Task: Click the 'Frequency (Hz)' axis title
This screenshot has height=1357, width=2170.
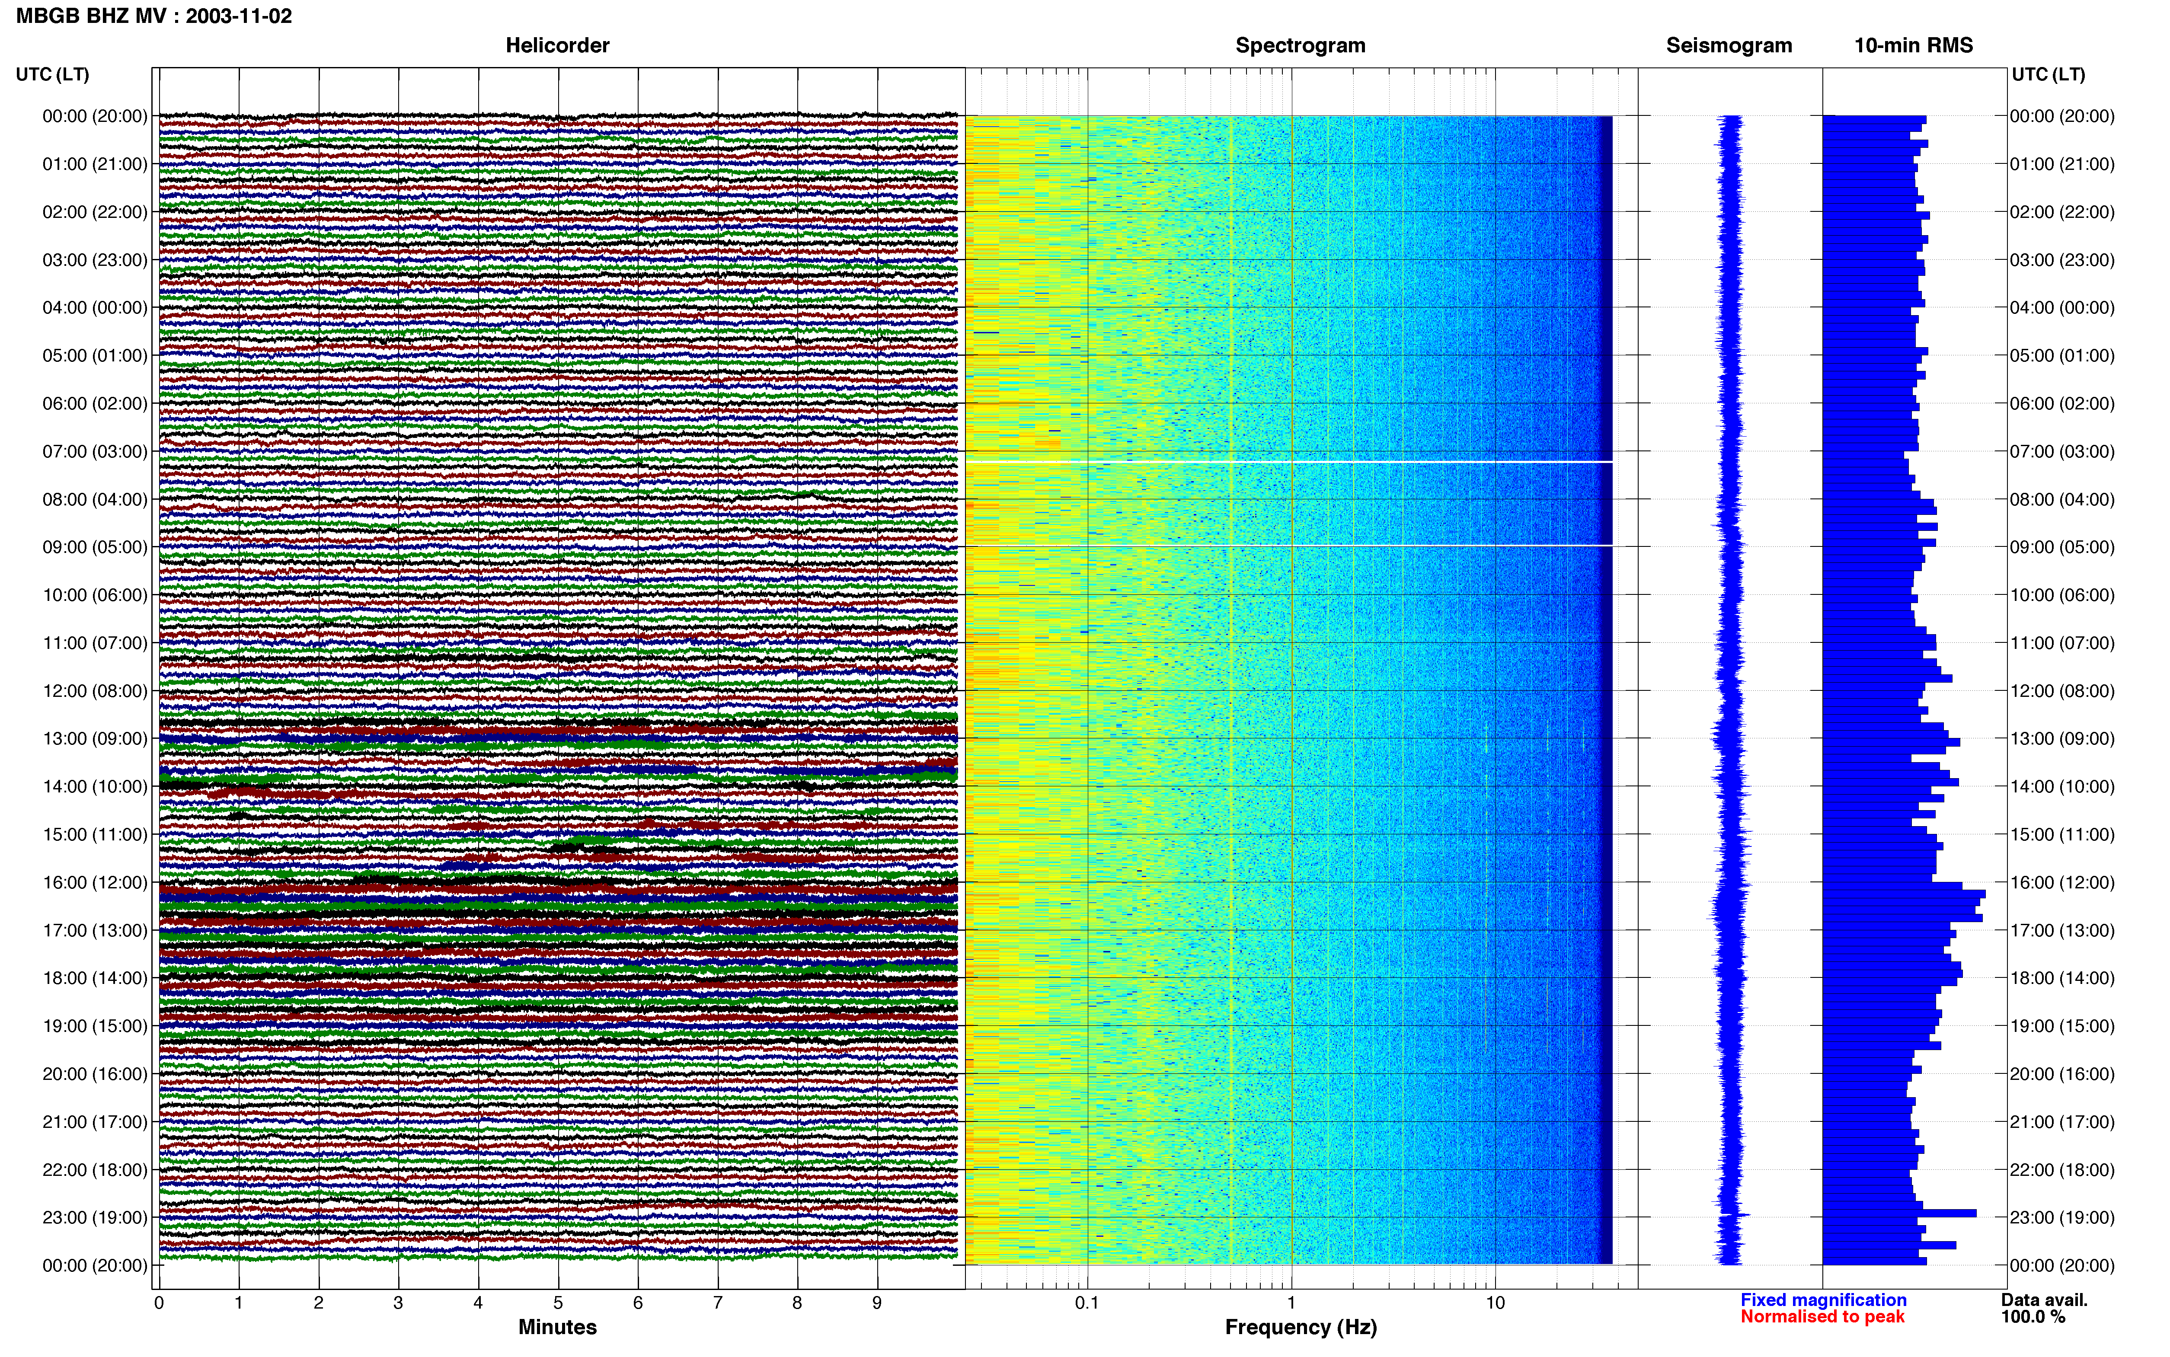Action: (1301, 1327)
